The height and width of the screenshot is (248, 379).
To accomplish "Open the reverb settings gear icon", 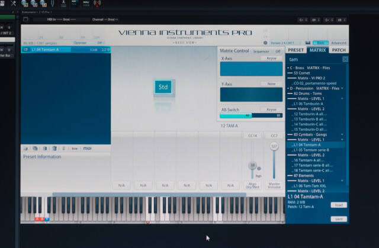I will coord(259,169).
